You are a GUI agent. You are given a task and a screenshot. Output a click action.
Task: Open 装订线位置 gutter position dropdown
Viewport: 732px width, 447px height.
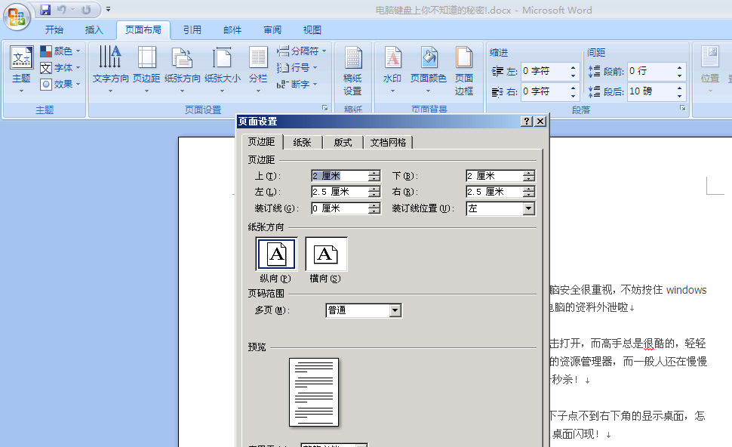click(x=528, y=208)
